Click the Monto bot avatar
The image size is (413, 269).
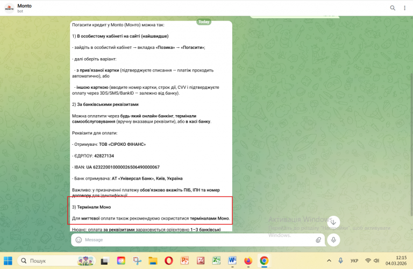[9, 8]
